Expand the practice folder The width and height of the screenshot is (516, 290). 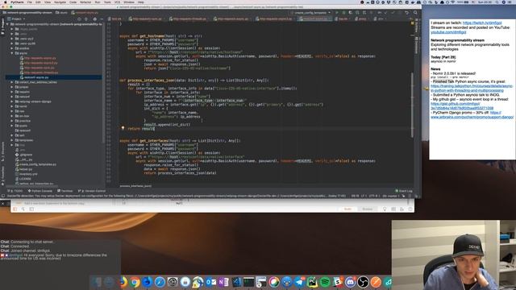pos(12,121)
